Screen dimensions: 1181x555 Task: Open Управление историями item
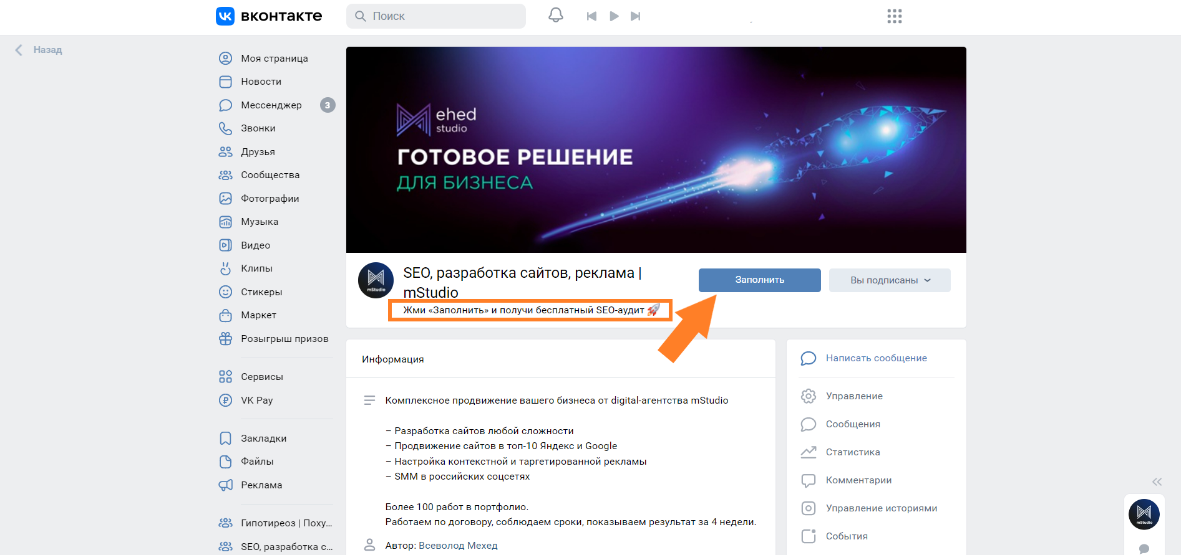[x=868, y=508]
